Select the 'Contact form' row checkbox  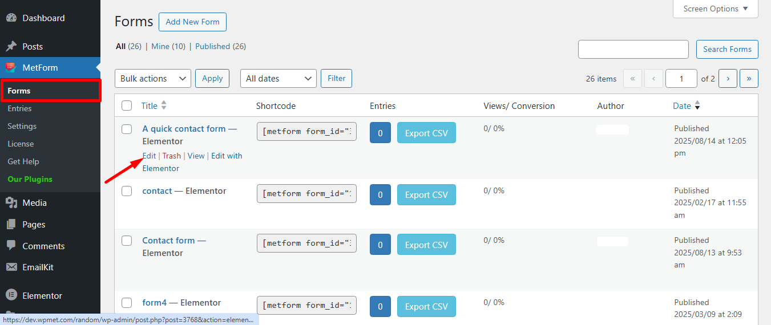(127, 241)
